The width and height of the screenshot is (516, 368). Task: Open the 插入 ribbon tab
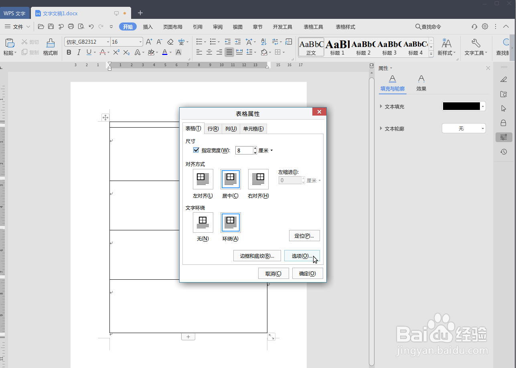[x=148, y=27]
